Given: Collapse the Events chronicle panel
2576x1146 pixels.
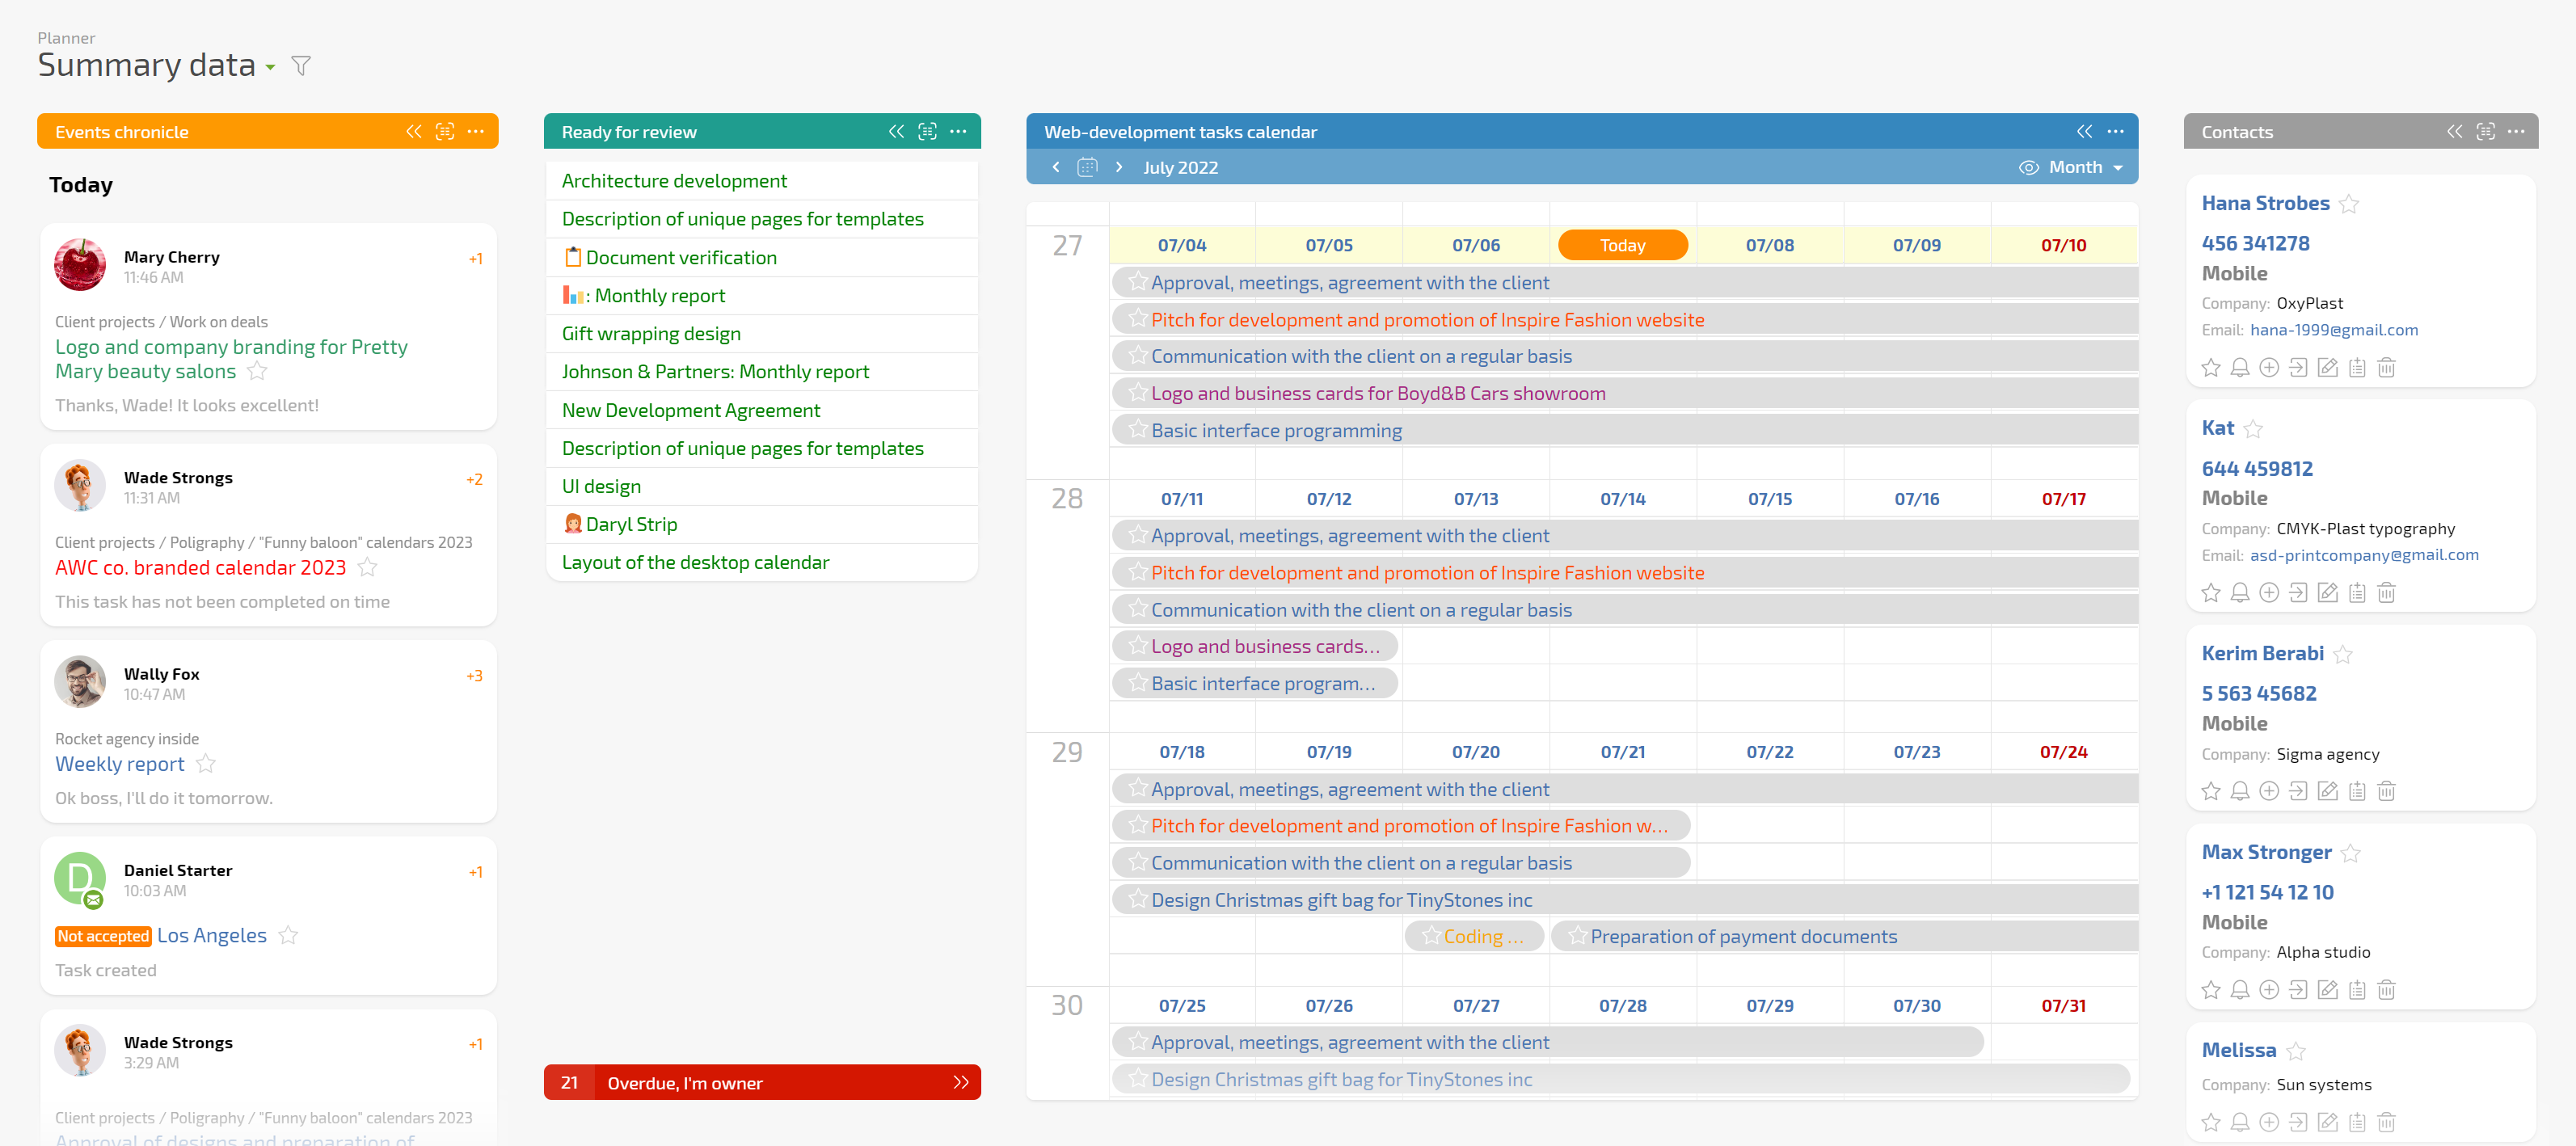Looking at the screenshot, I should coord(413,132).
